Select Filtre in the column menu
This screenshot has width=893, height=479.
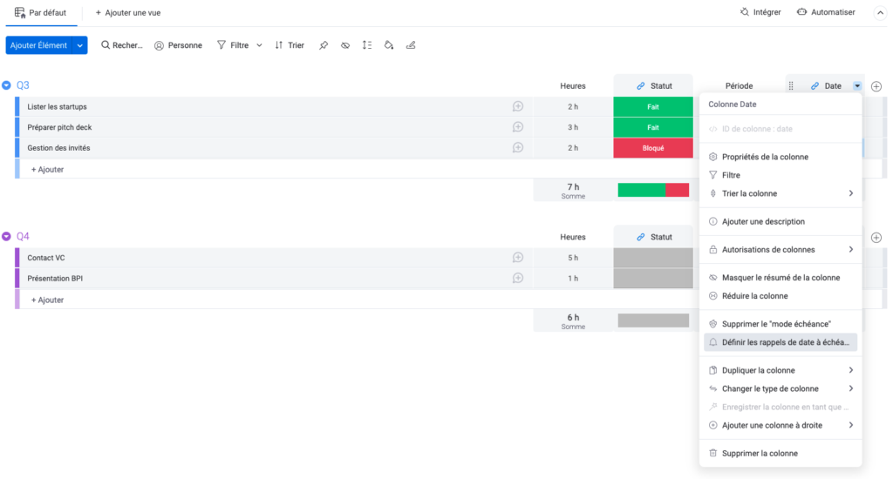(781, 175)
